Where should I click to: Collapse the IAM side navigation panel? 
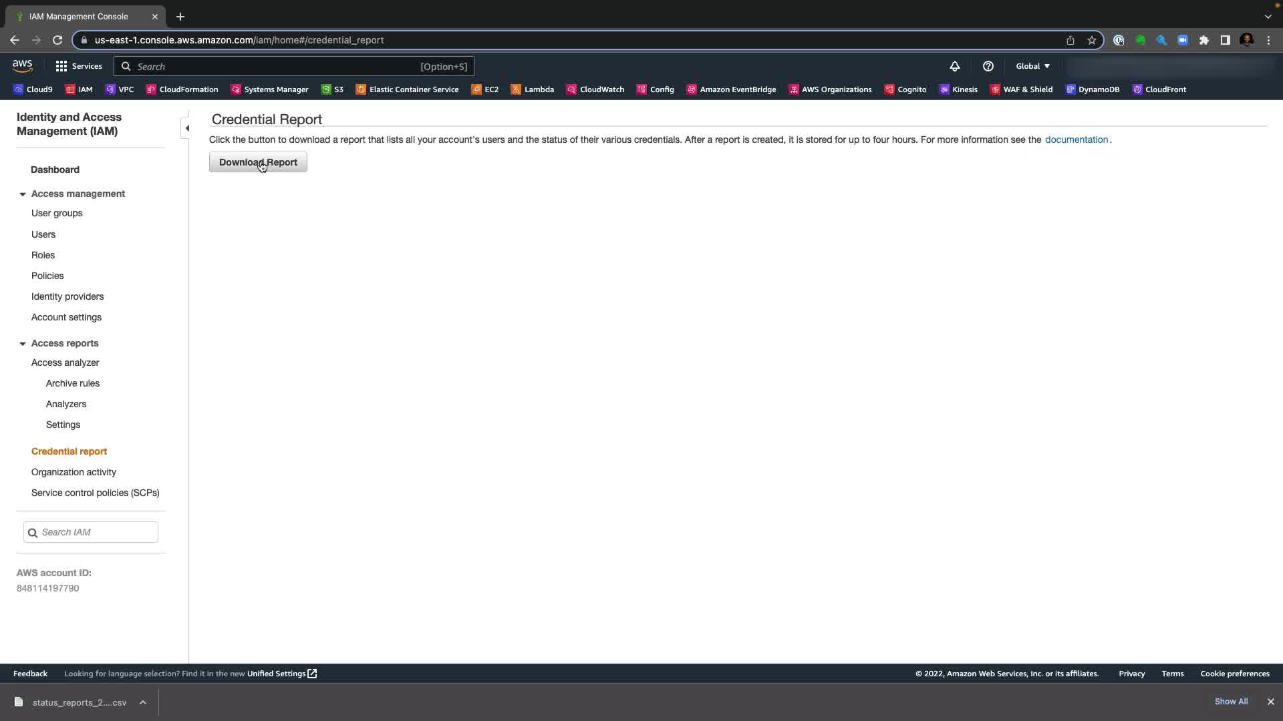point(186,128)
